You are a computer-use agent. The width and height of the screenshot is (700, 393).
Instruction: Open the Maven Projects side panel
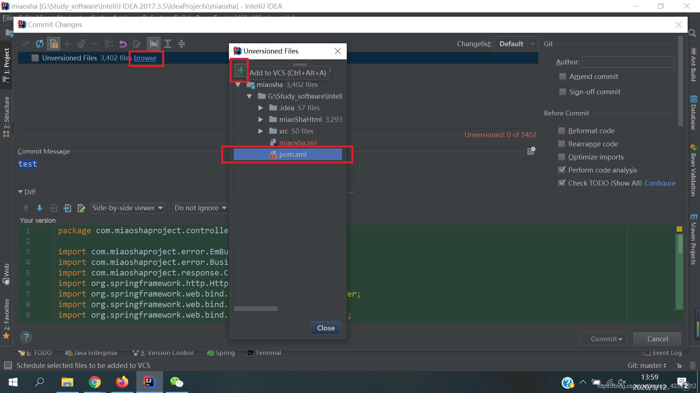pyautogui.click(x=693, y=239)
